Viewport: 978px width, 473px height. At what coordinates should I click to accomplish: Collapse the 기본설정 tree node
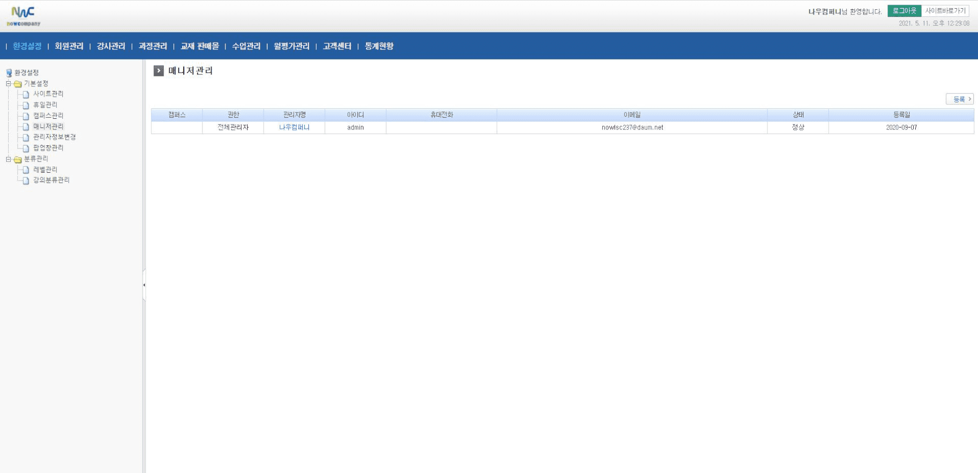pyautogui.click(x=8, y=83)
